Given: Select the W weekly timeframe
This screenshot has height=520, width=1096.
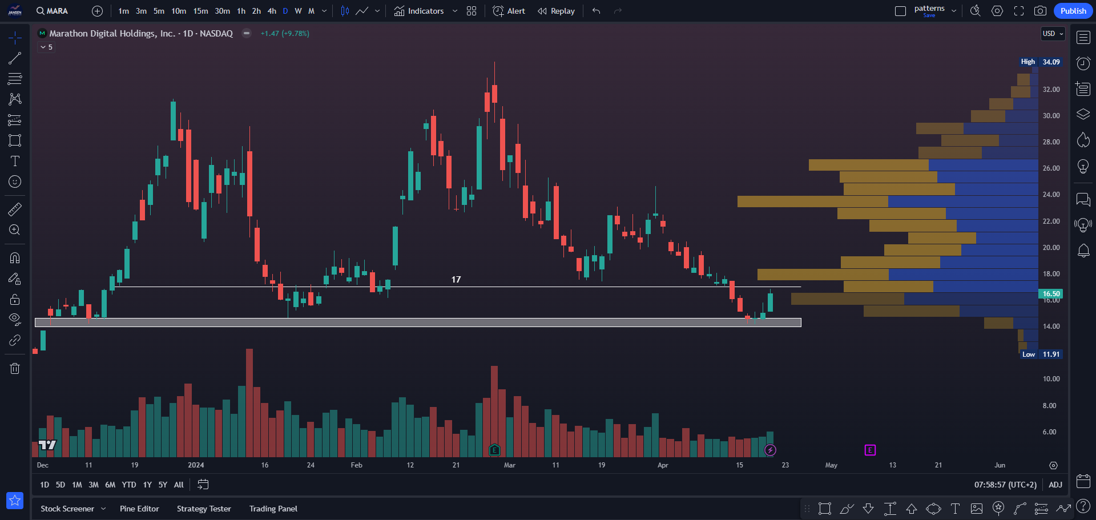Looking at the screenshot, I should (x=298, y=11).
